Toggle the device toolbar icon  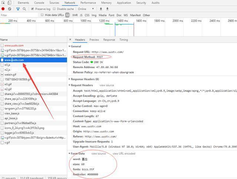pos(9,3)
